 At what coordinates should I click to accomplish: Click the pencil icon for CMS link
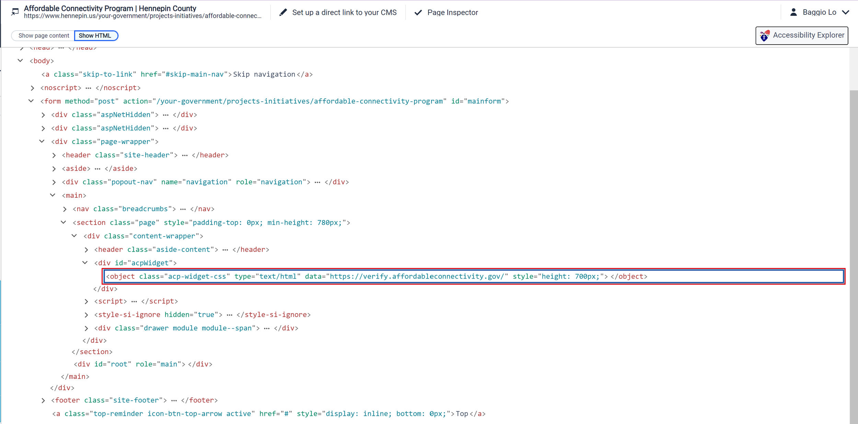tap(283, 12)
